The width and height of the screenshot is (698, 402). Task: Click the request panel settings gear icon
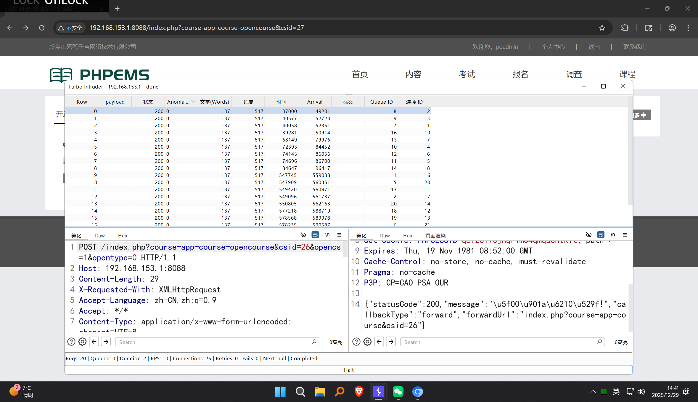click(x=82, y=342)
